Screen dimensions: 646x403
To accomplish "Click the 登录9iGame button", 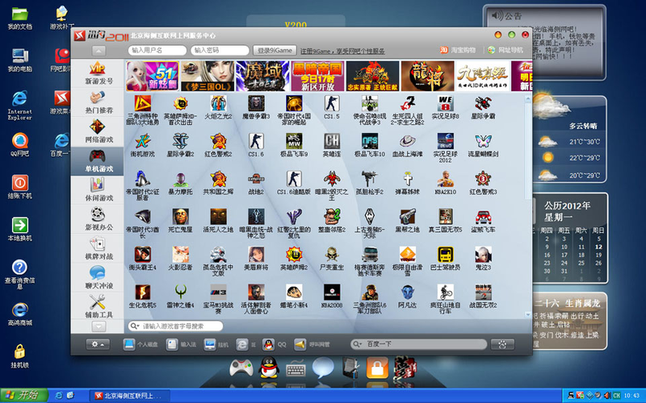I will [275, 50].
